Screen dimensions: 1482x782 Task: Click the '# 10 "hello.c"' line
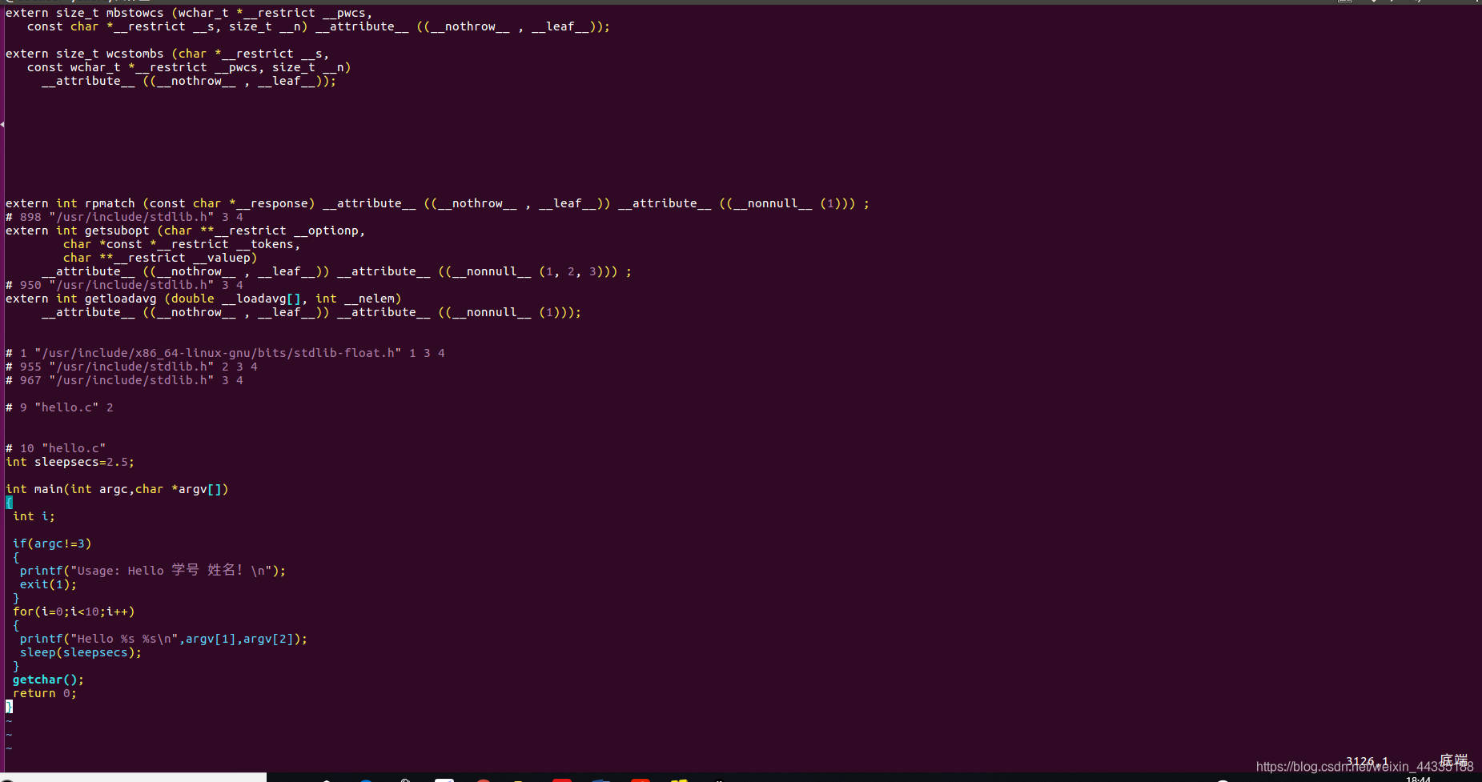pos(55,448)
